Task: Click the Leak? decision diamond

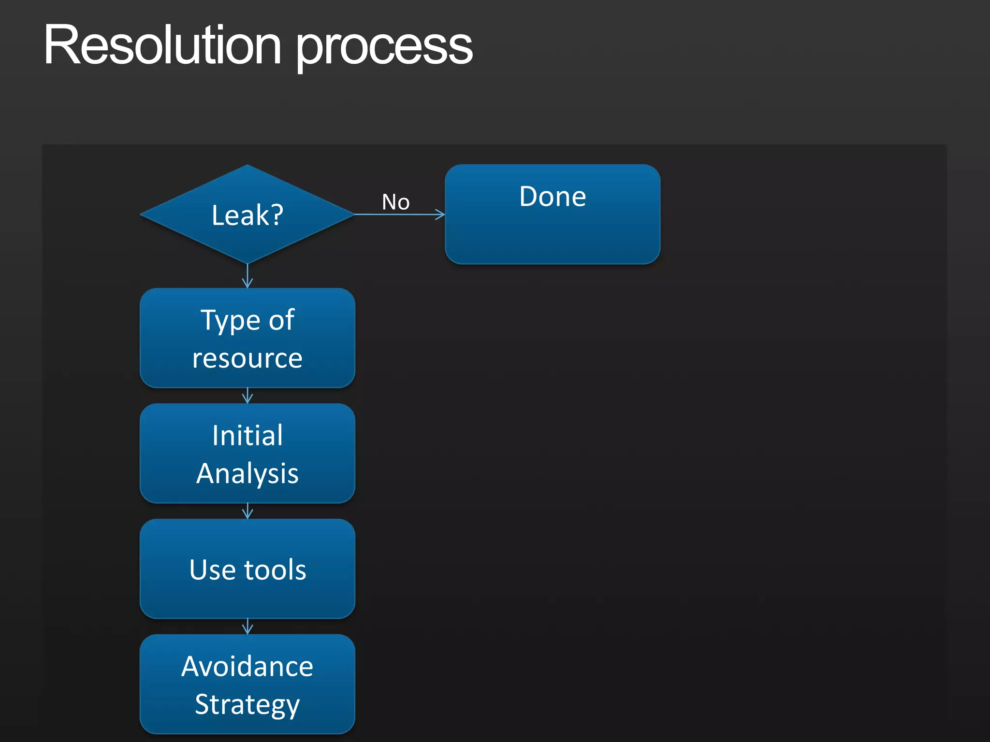Action: point(247,214)
